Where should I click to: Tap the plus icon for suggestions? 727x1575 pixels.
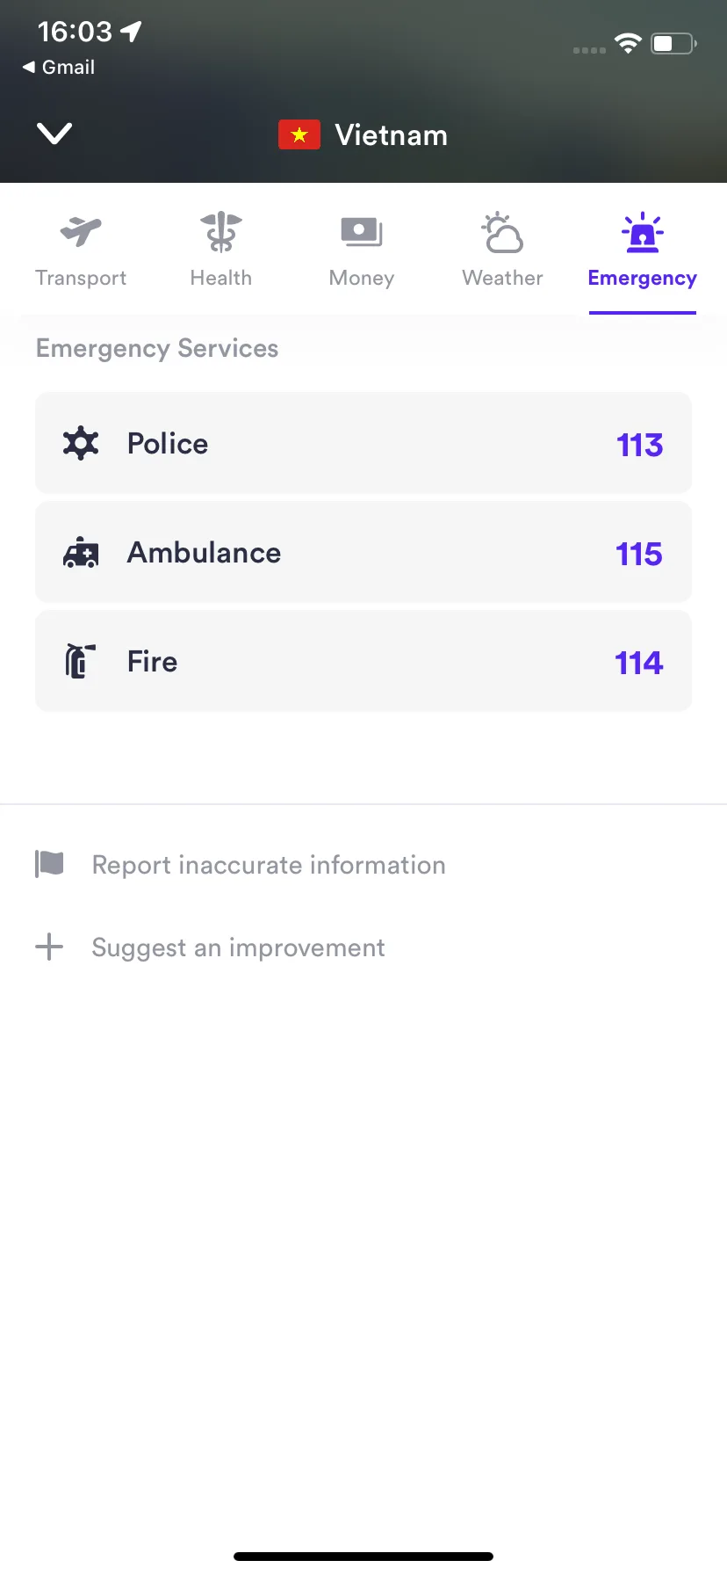(49, 947)
